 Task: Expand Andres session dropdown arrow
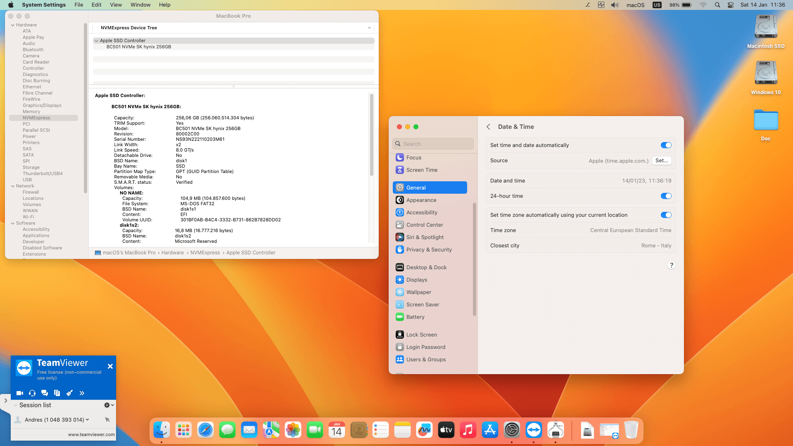pos(87,420)
